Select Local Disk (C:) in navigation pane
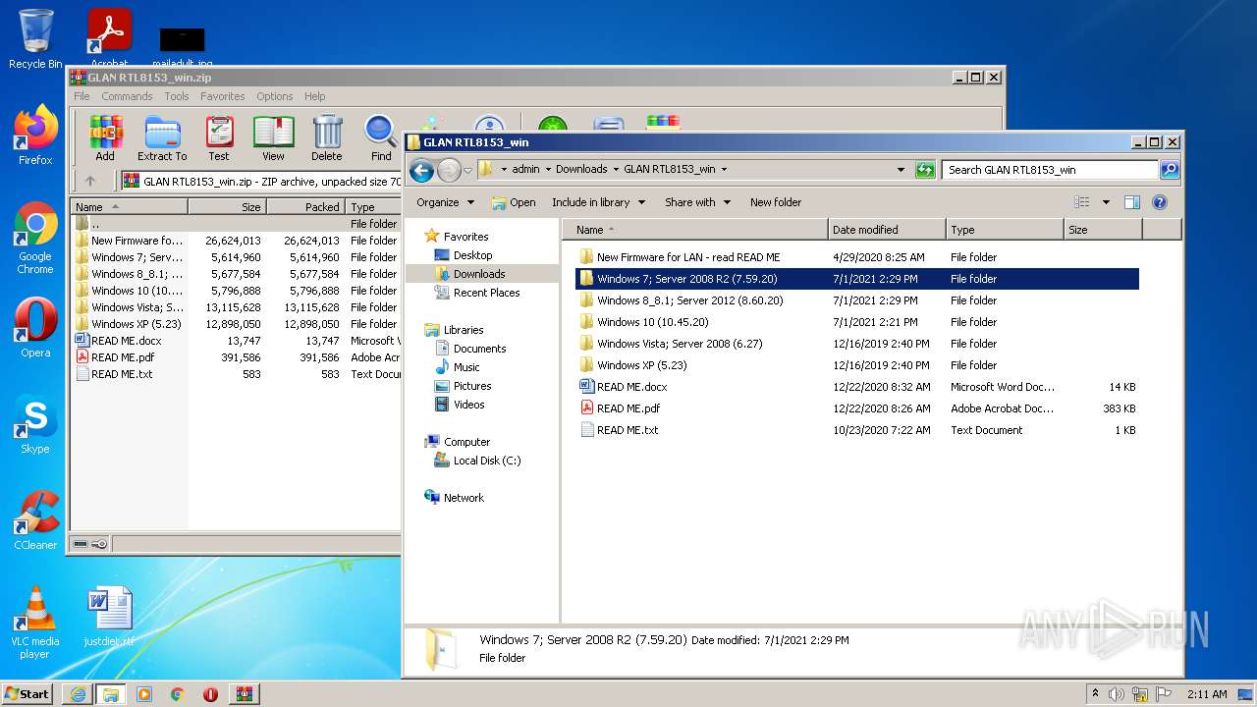The width and height of the screenshot is (1257, 707). pyautogui.click(x=486, y=461)
